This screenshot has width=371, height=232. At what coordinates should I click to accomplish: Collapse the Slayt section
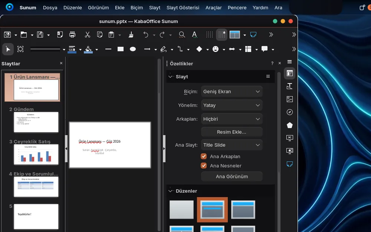pyautogui.click(x=170, y=77)
